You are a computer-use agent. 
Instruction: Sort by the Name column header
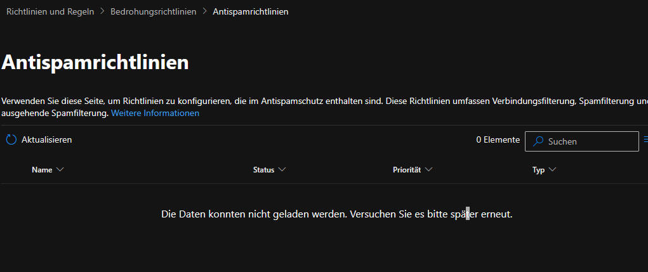[x=42, y=170]
